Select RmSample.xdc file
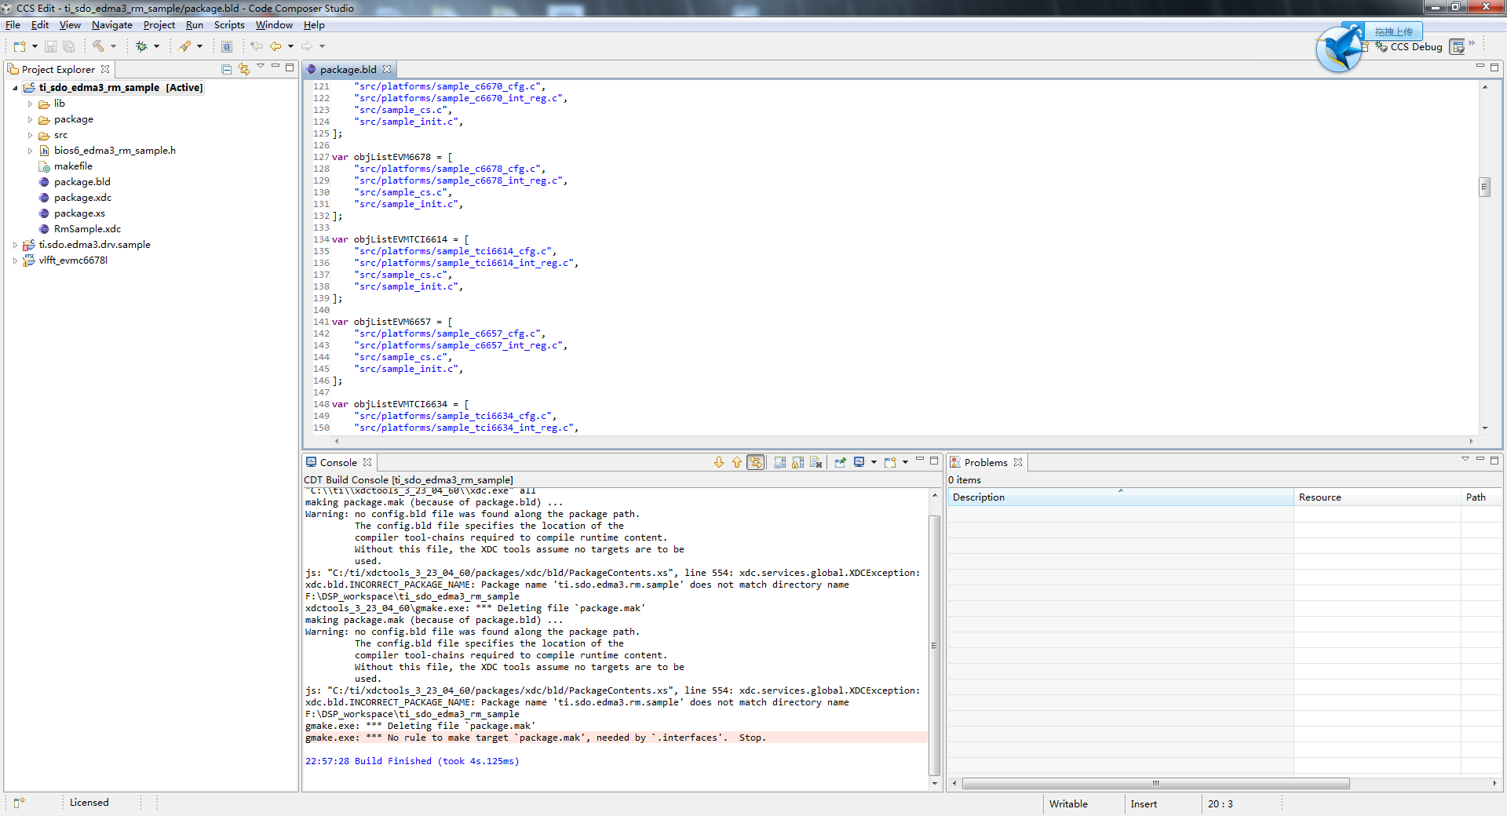The width and height of the screenshot is (1507, 816). coord(87,229)
